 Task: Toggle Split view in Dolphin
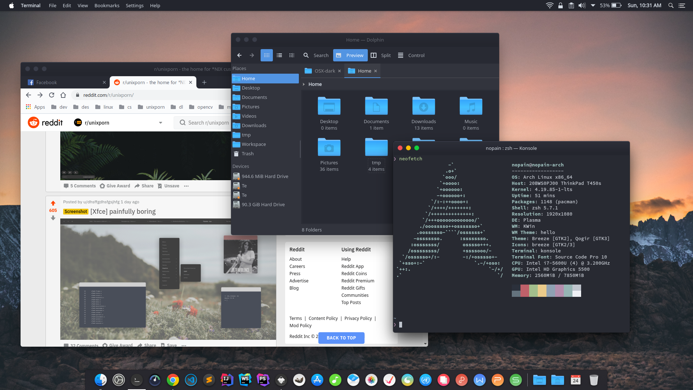pos(381,55)
